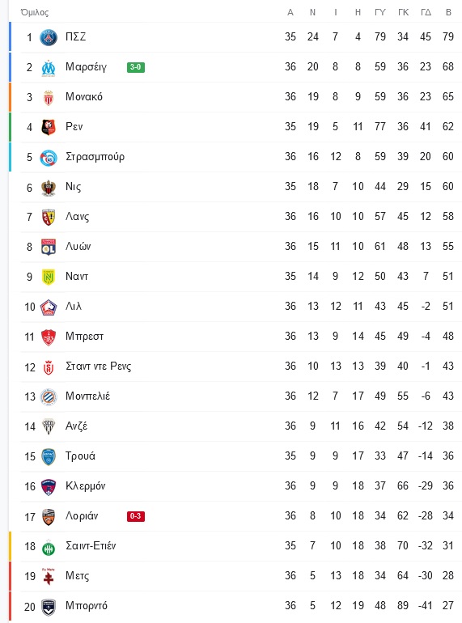The width and height of the screenshot is (462, 623).
Task: Click the Marseille club logo
Action: pos(49,67)
